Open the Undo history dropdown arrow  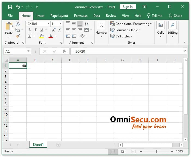pyautogui.click(x=22, y=7)
